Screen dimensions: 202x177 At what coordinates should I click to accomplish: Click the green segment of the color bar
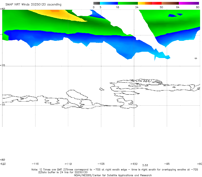tap(128, 3)
